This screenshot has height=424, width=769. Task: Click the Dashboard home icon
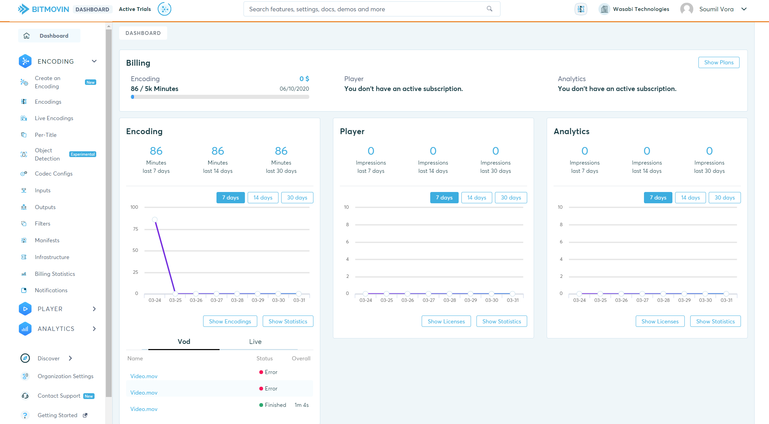[26, 36]
